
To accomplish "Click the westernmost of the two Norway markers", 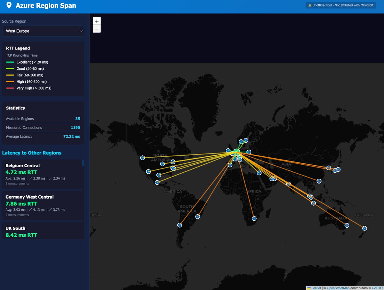I will point(241,142).
